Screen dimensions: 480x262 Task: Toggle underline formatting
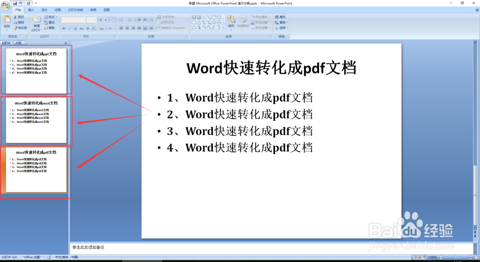(x=76, y=28)
